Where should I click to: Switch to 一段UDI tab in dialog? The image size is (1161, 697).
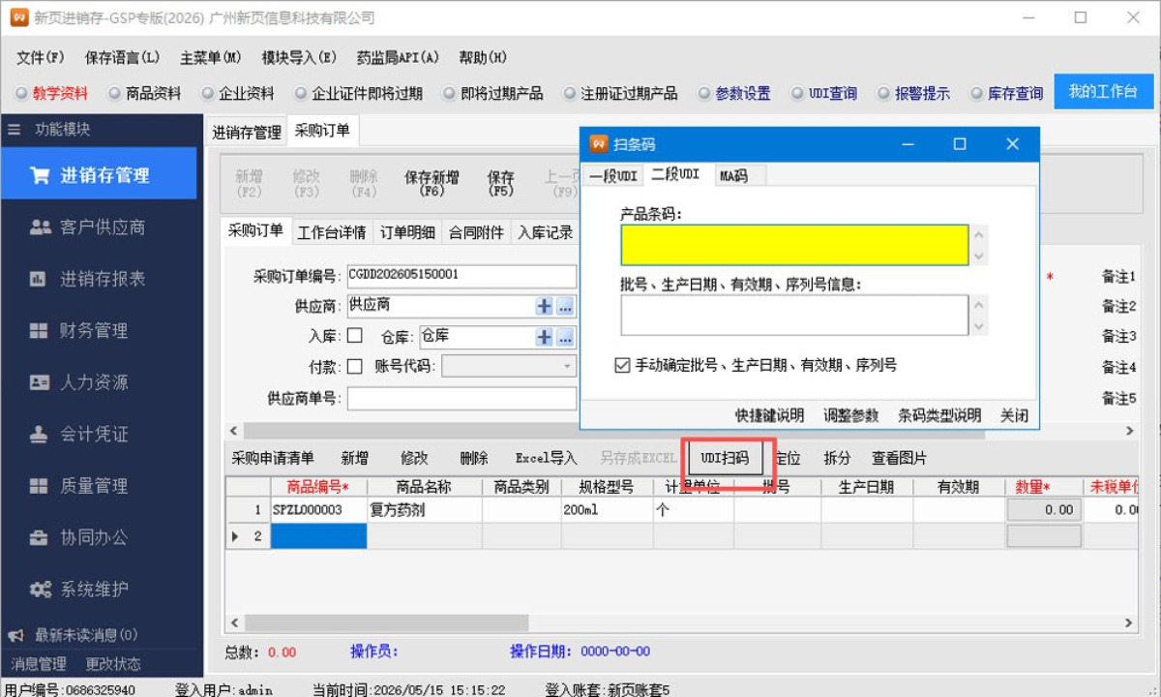(613, 175)
